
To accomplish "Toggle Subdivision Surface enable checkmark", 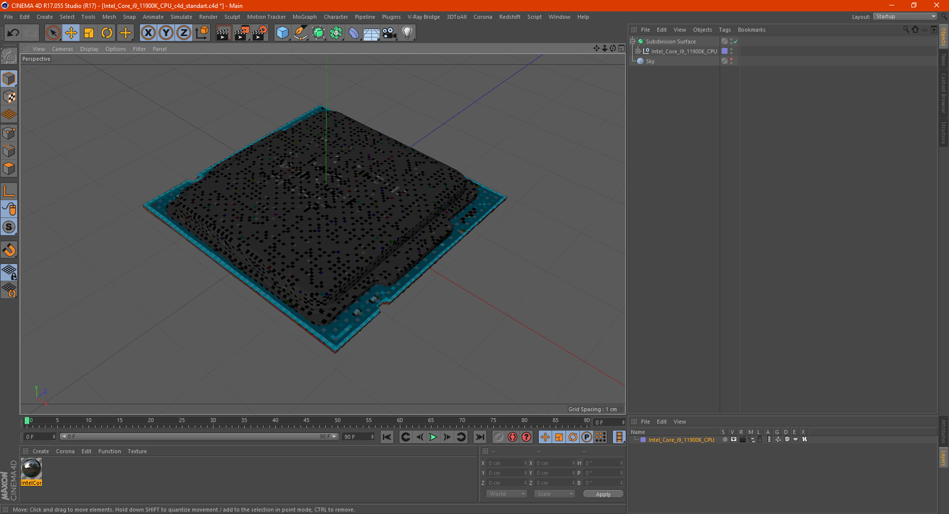I will coord(735,42).
